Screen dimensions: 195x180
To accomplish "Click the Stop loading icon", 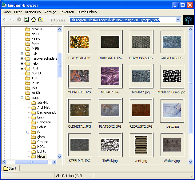I will (x=19, y=20).
